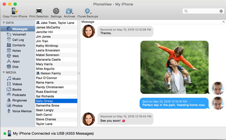Viewport: 226px width, 140px height.
Task: Select Seth Carrol conversation
Action: (56, 114)
